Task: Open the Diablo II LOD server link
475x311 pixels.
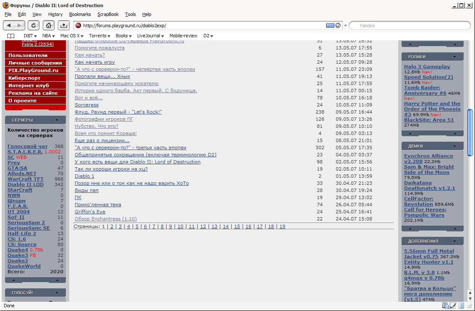Action: point(26,184)
